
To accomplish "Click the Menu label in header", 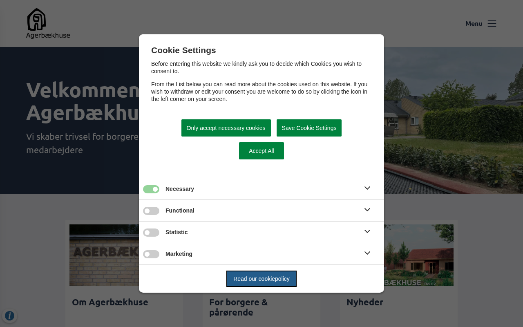I will 474,23.
